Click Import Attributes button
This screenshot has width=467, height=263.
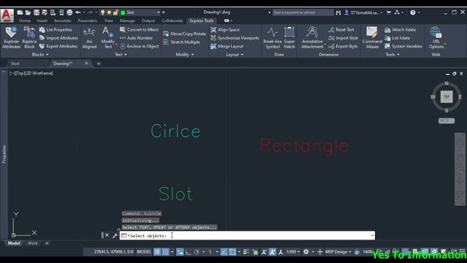click(x=58, y=38)
